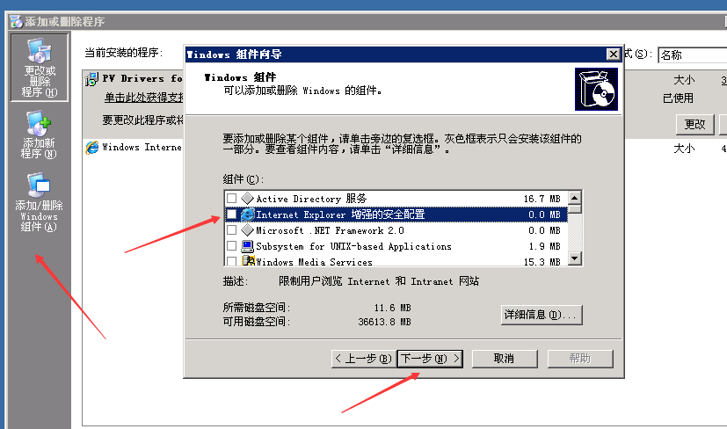727x429 pixels.
Task: Click the 16.7 MB size value
Action: coord(542,199)
